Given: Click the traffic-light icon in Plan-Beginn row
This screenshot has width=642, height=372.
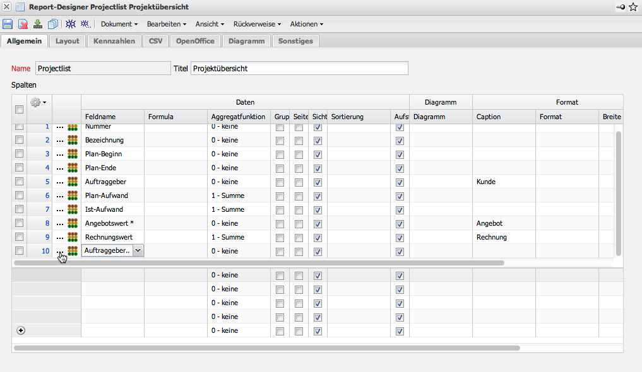Looking at the screenshot, I should point(73,154).
